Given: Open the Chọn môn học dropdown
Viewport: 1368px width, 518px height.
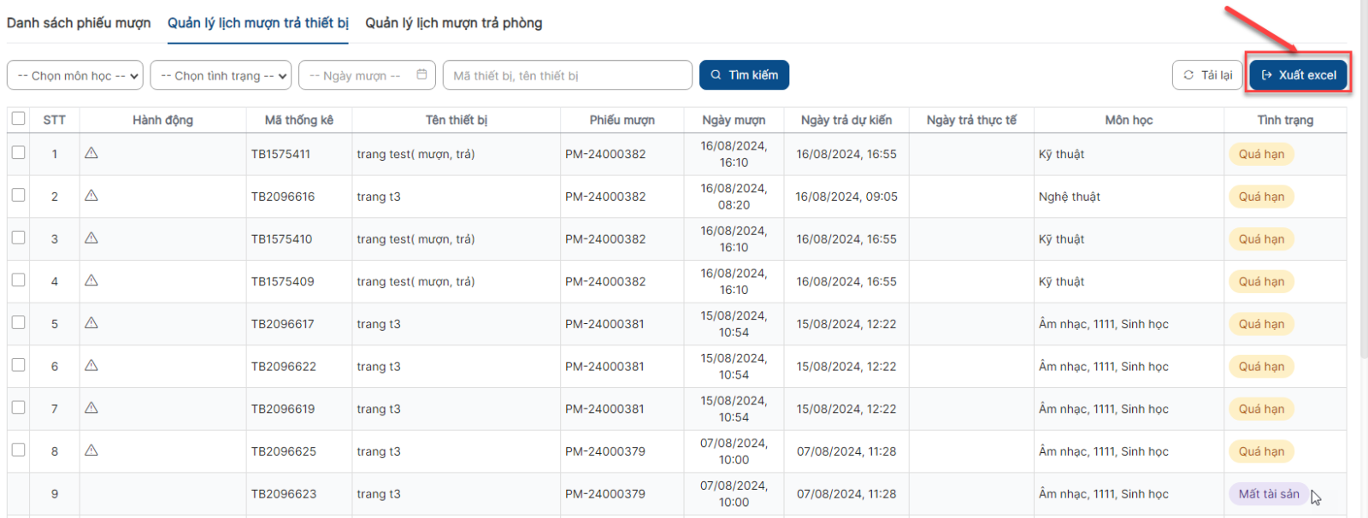Looking at the screenshot, I should click(76, 75).
